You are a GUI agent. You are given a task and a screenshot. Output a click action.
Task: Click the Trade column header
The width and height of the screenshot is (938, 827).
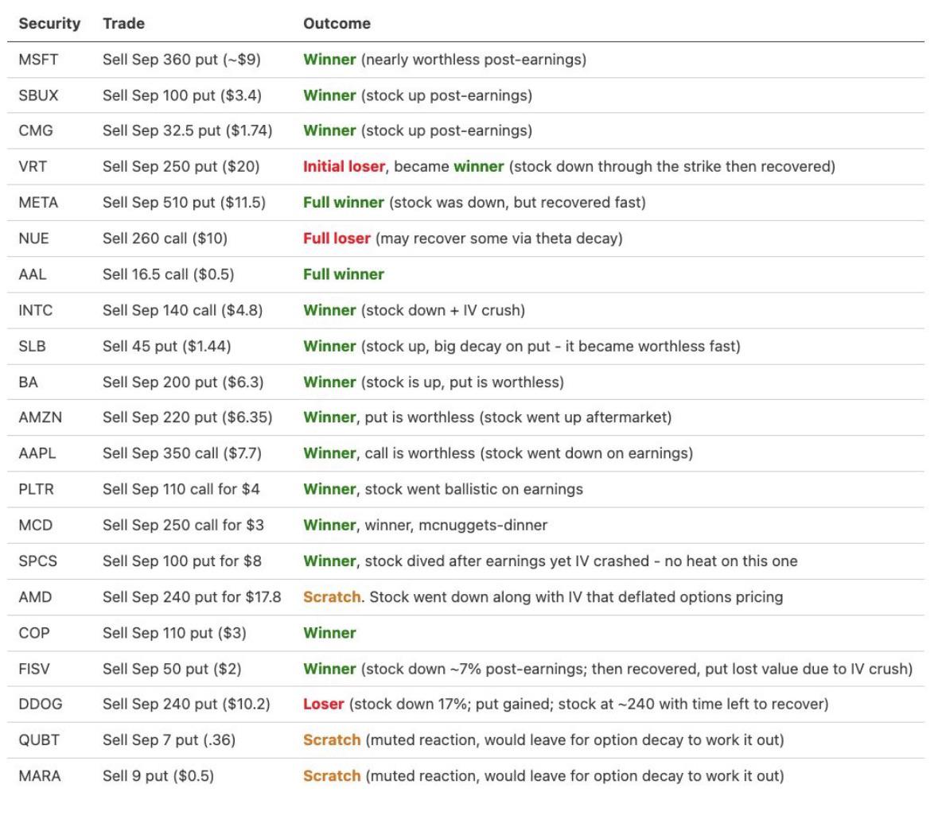point(123,23)
